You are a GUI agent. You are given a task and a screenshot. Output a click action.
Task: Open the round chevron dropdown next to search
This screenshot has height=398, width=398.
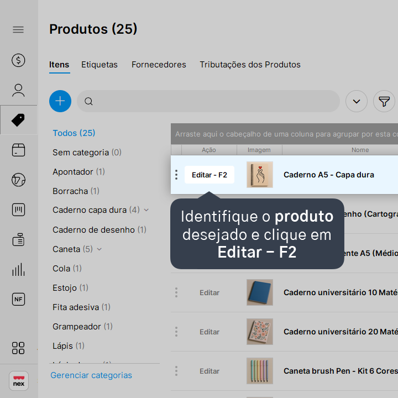[357, 101]
